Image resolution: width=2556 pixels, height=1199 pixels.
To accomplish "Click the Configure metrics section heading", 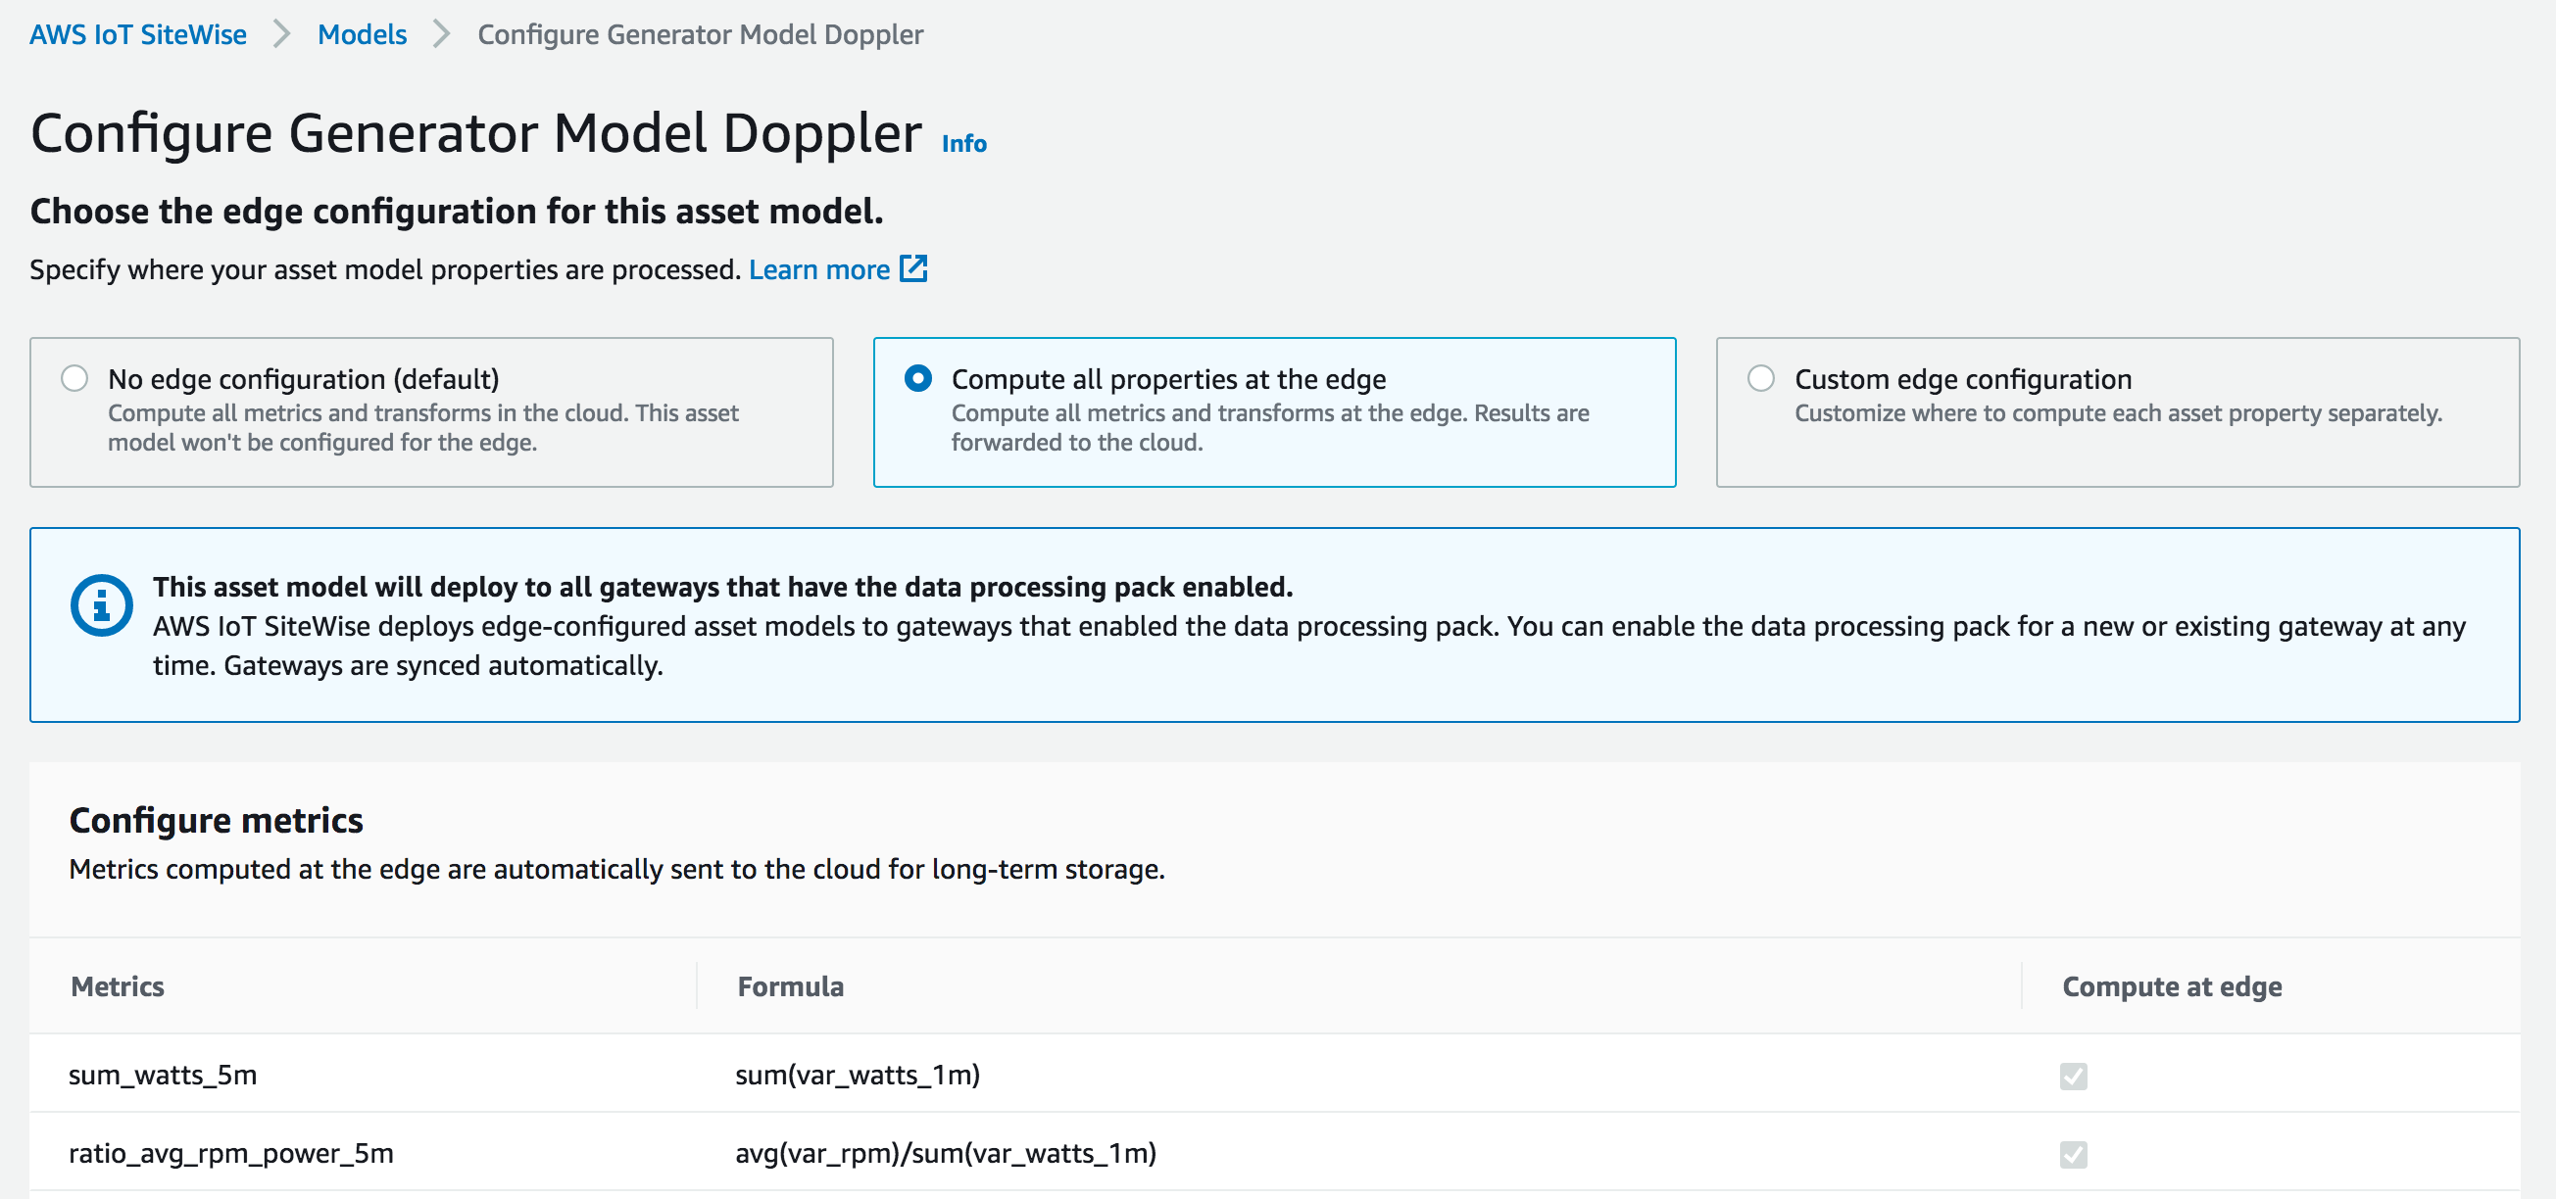I will pos(217,820).
